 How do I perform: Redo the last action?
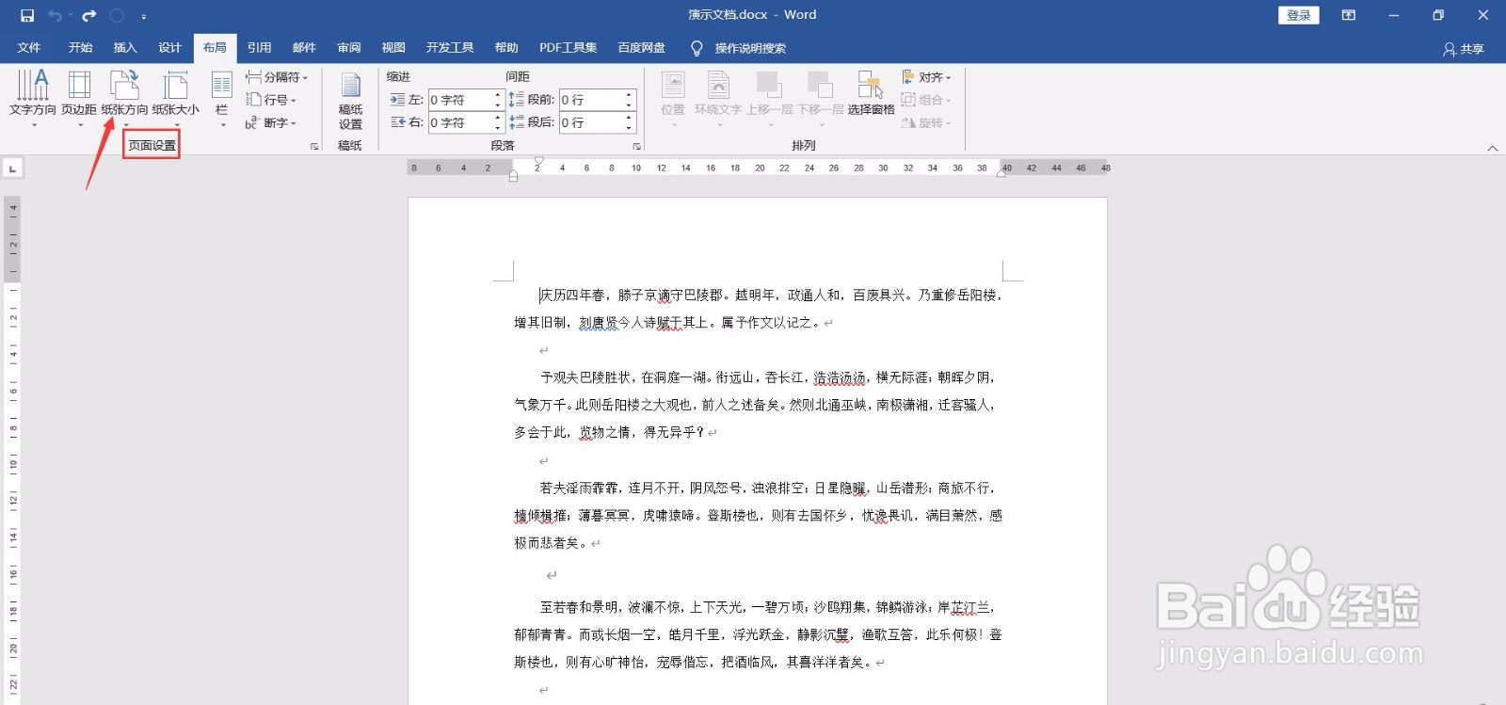pos(89,15)
